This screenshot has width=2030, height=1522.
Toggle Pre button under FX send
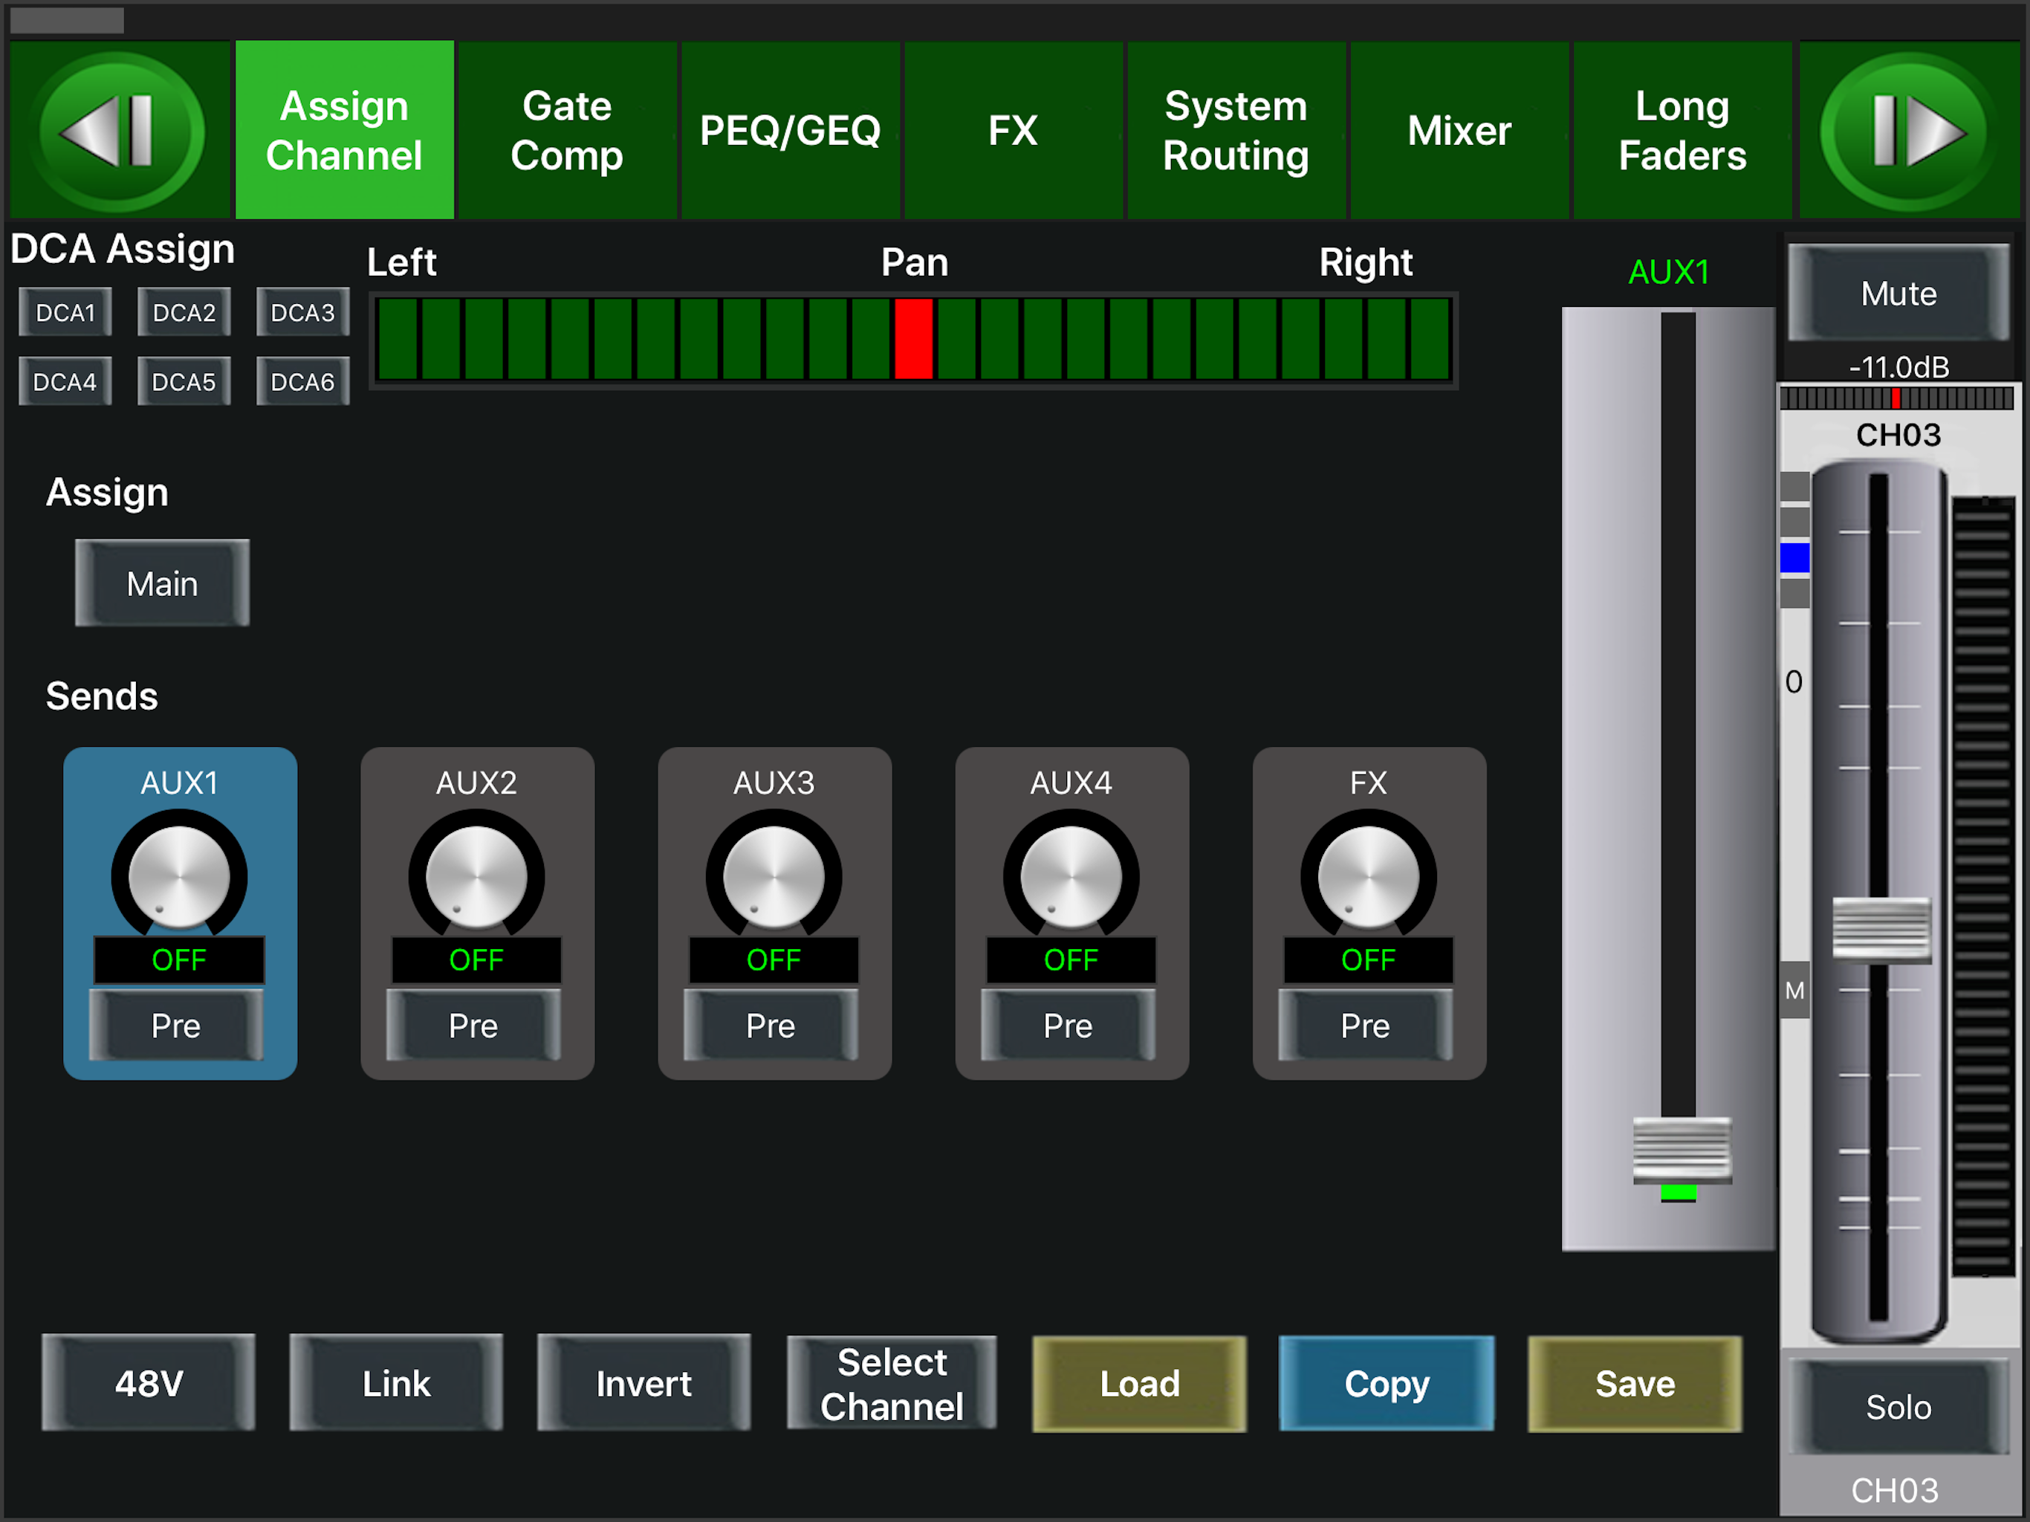click(1366, 1026)
